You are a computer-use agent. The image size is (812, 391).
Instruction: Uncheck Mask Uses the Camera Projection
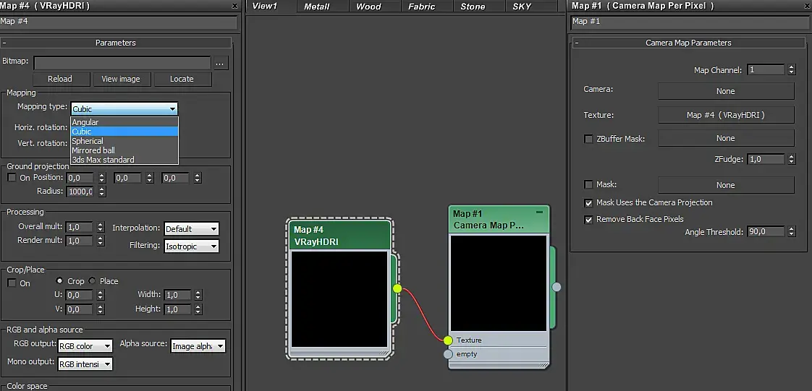click(588, 203)
